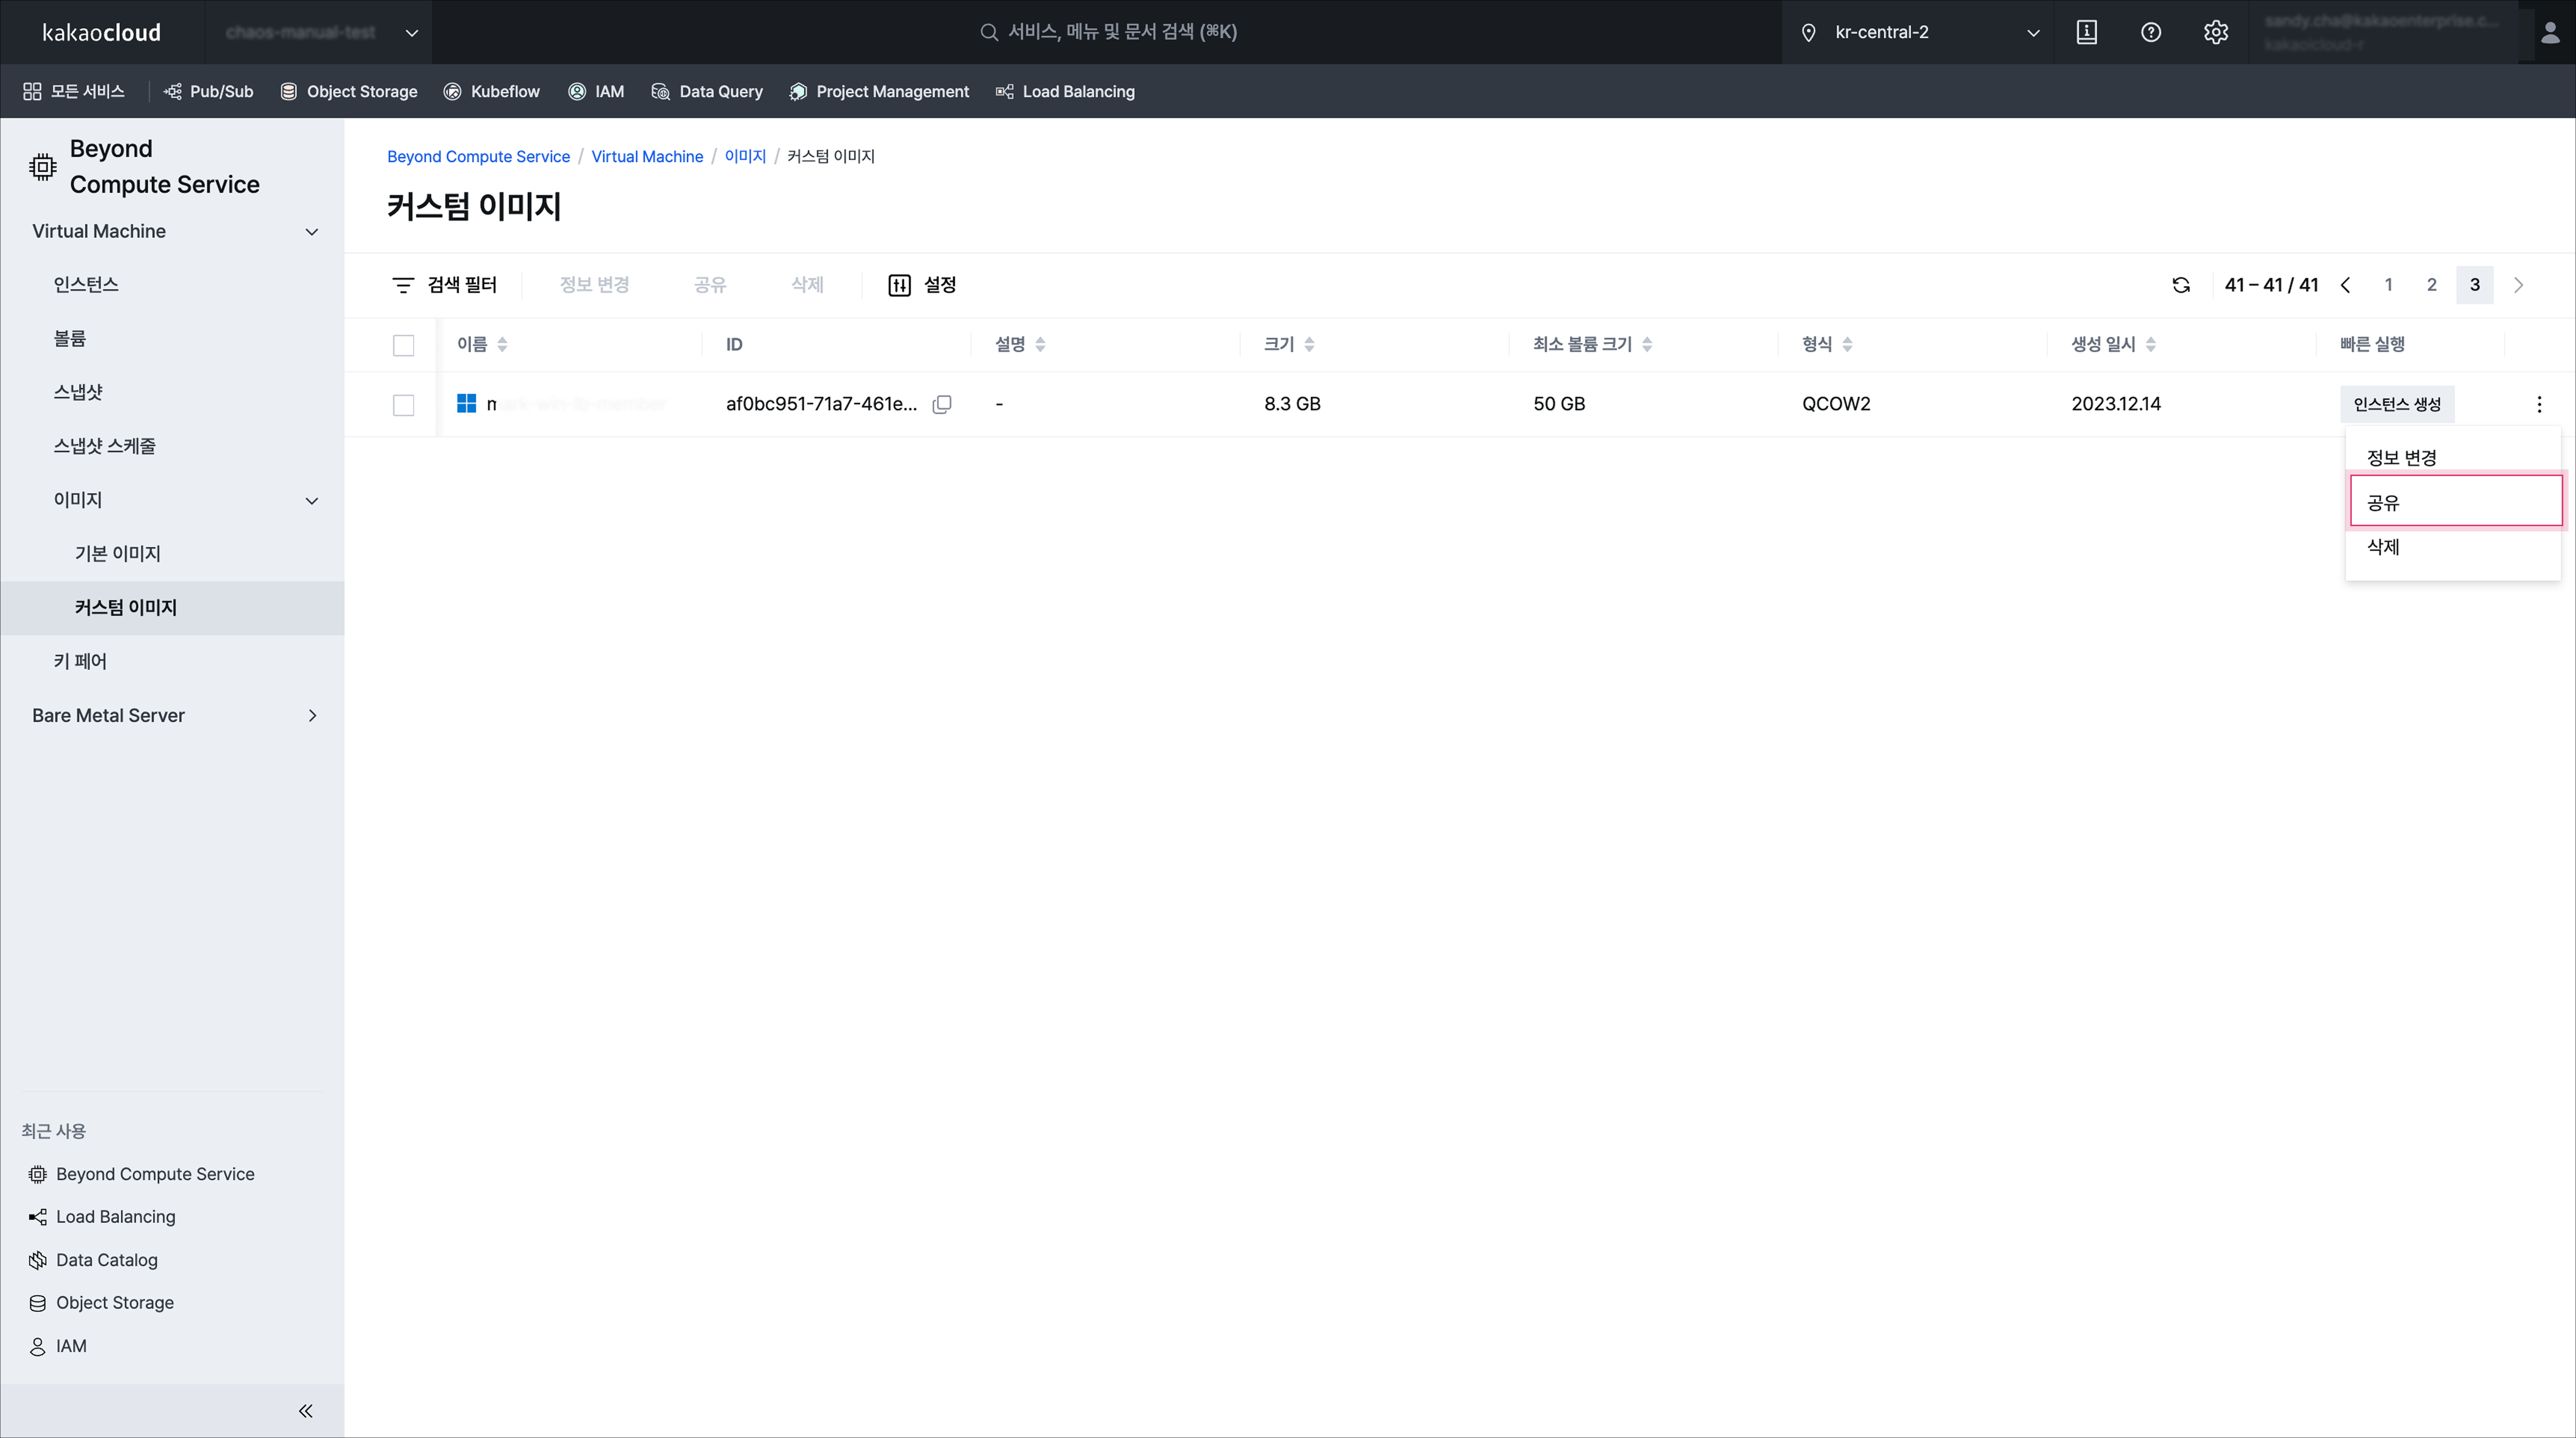Copy the image ID to clipboard
The width and height of the screenshot is (2576, 1438).
point(941,404)
